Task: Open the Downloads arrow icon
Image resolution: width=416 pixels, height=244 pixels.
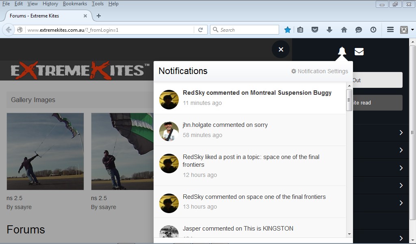Action: point(329,30)
